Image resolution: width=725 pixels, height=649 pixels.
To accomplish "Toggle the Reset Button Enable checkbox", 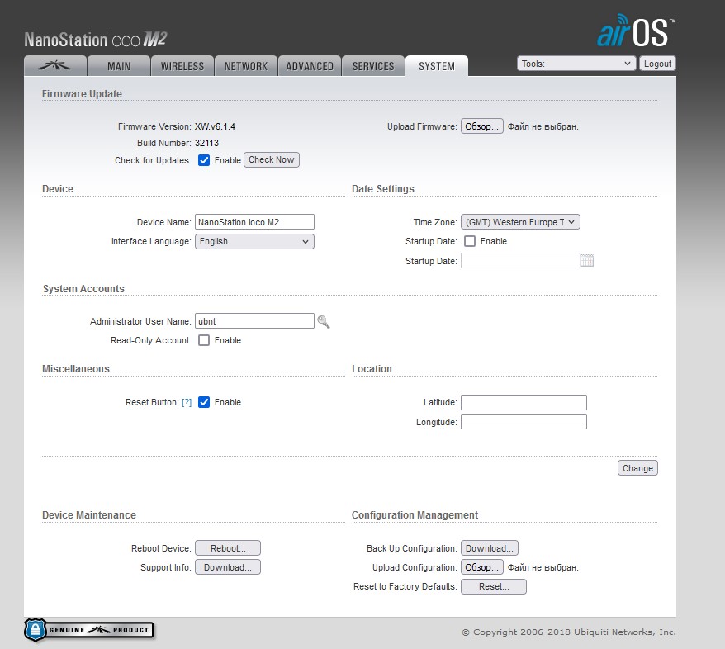I will (x=204, y=402).
